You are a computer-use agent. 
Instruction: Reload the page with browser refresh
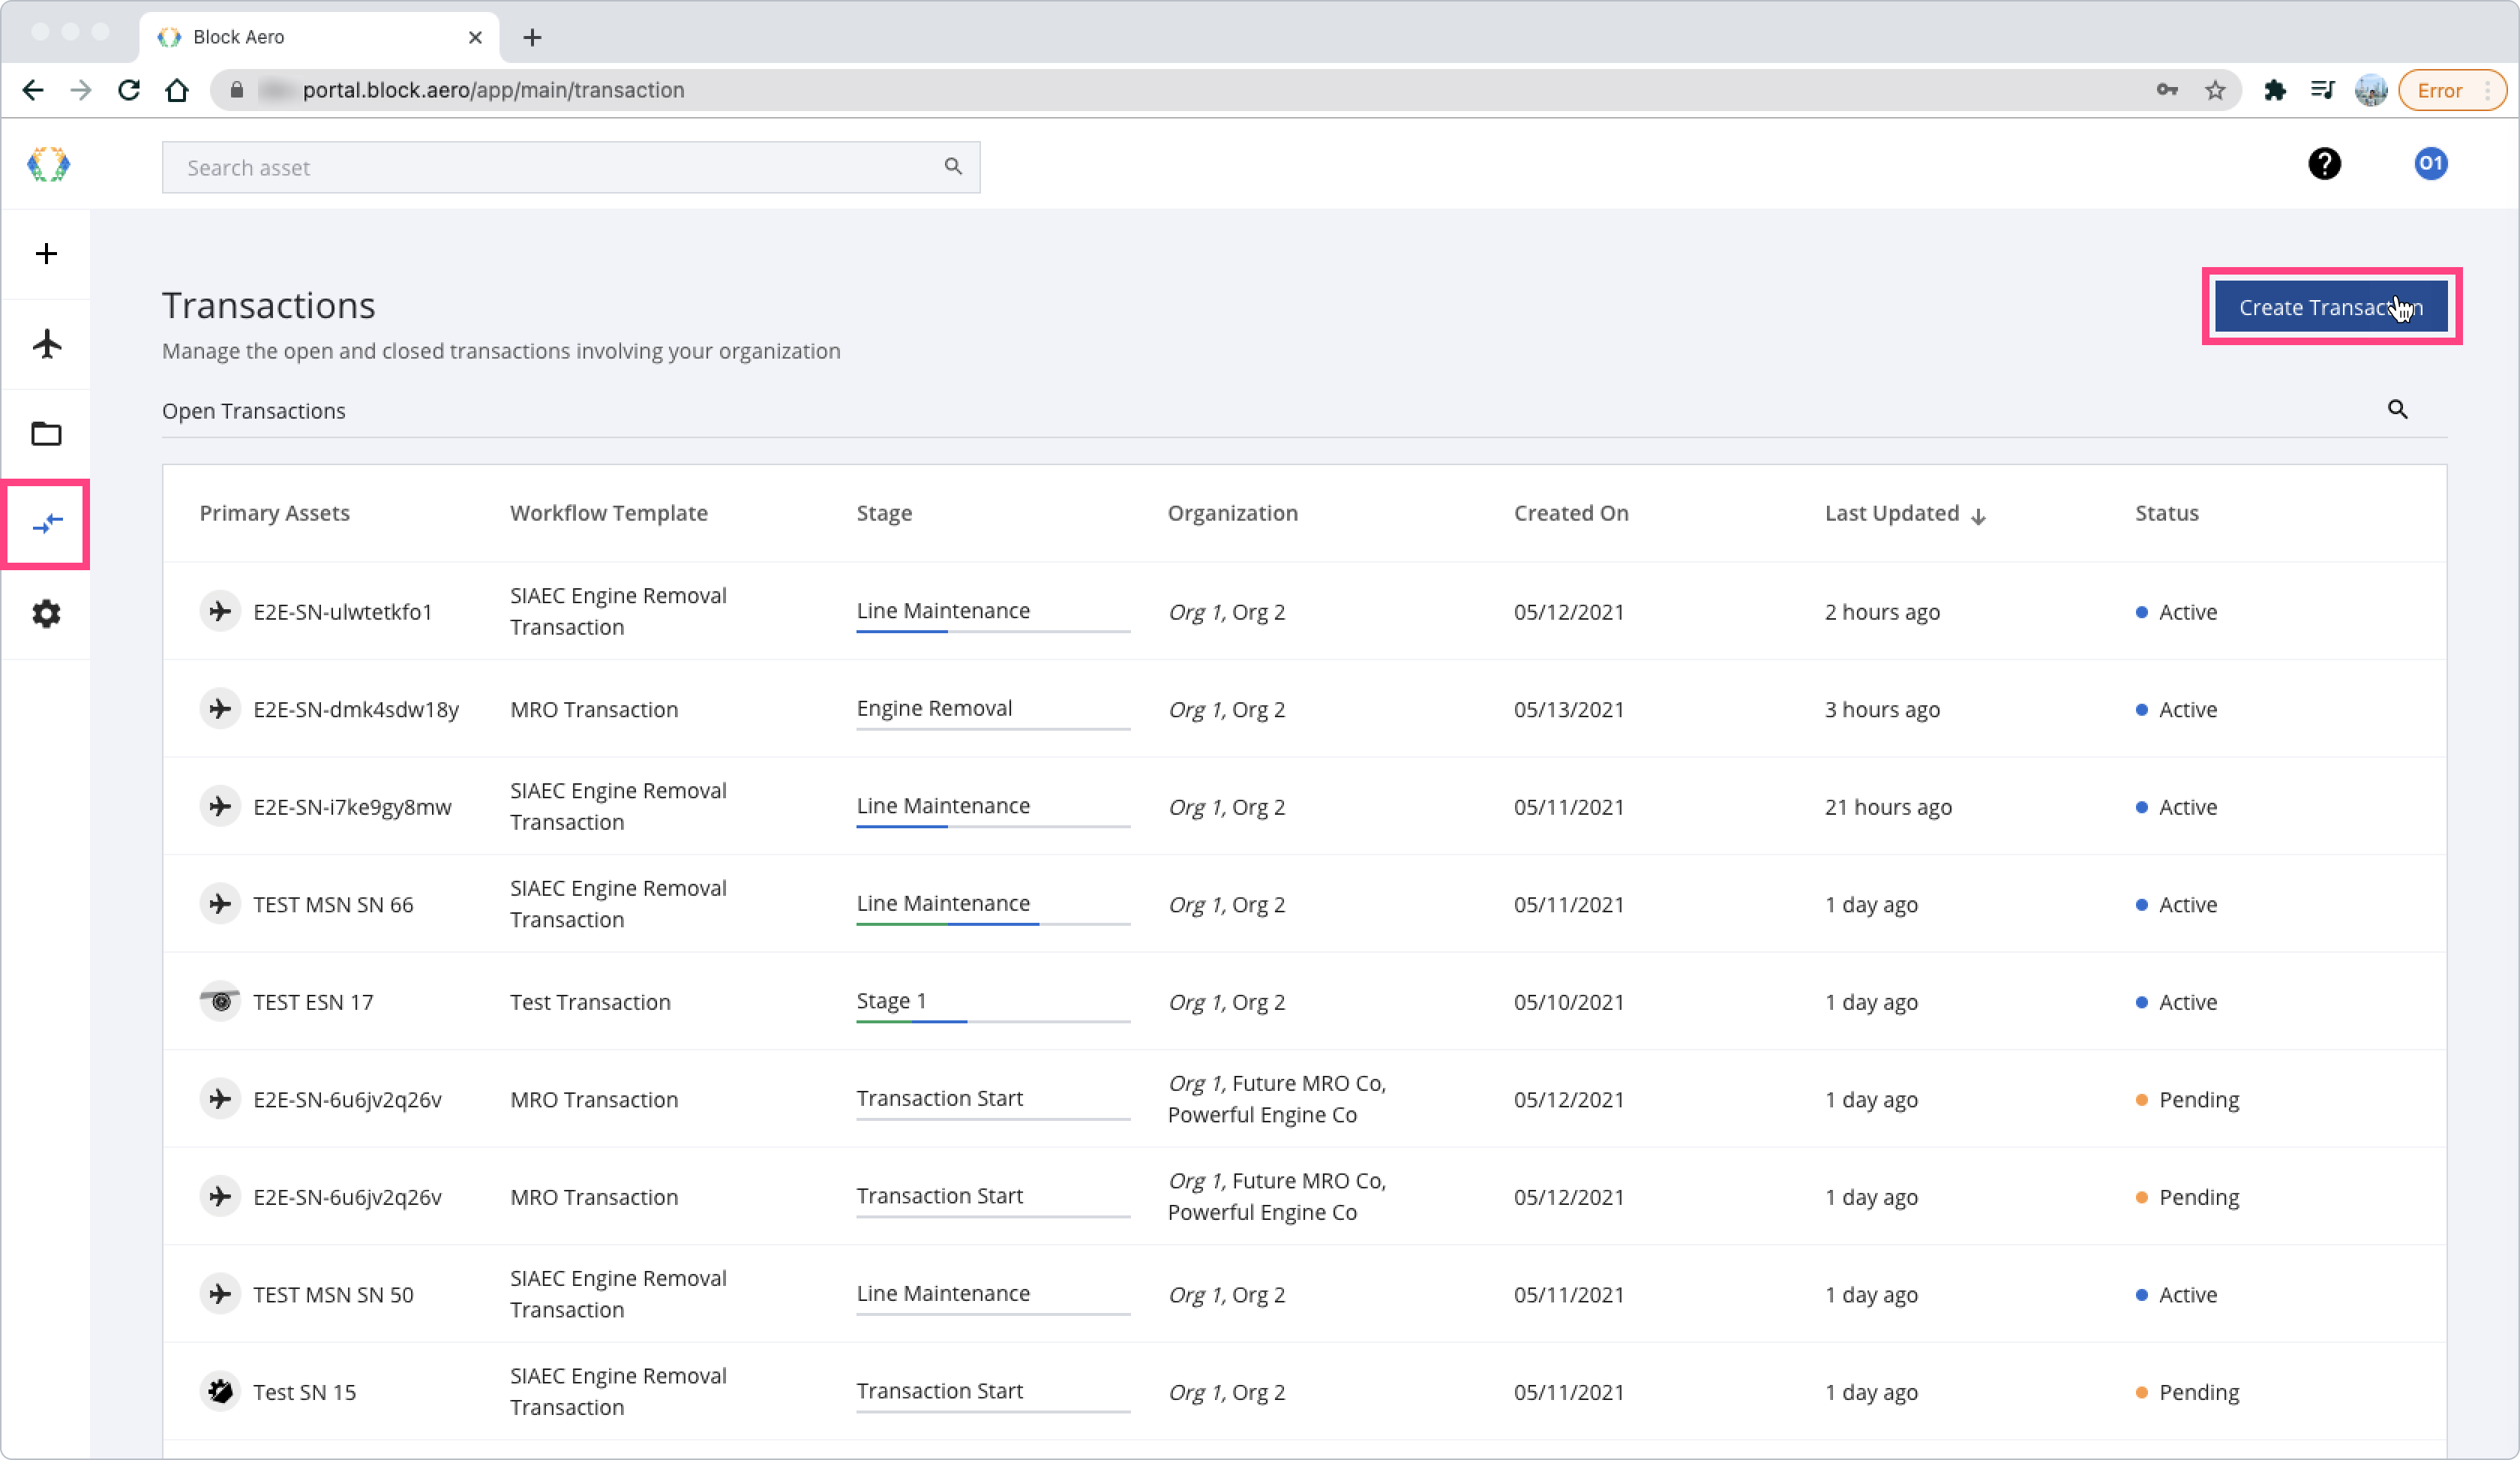pos(129,90)
